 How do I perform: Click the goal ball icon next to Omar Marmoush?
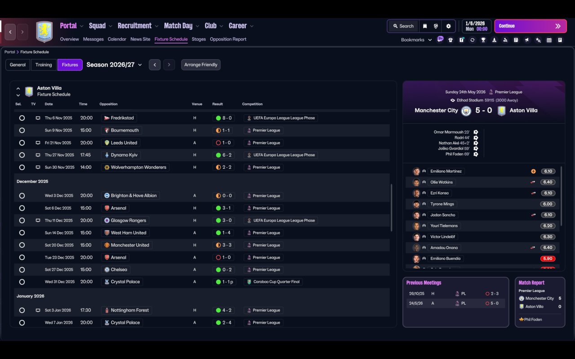[476, 132]
